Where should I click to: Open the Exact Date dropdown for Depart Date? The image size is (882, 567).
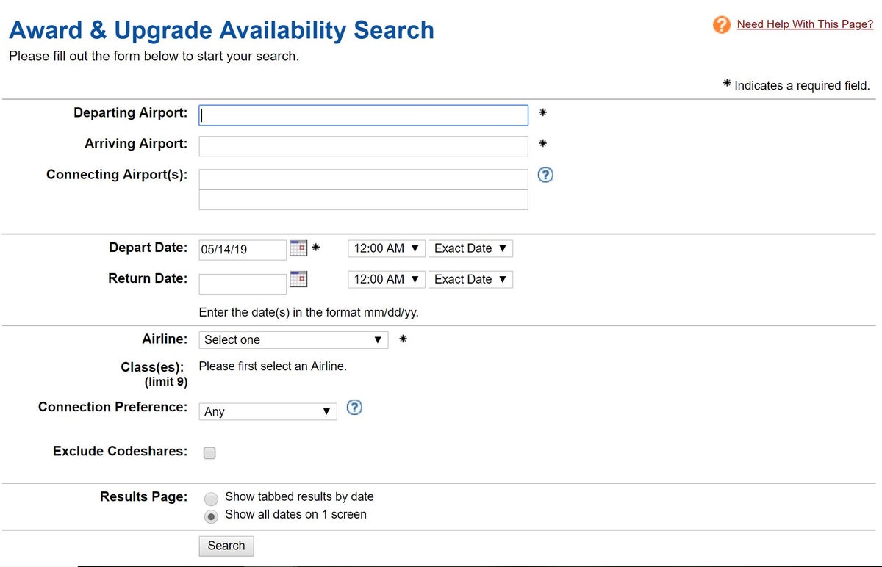point(470,248)
